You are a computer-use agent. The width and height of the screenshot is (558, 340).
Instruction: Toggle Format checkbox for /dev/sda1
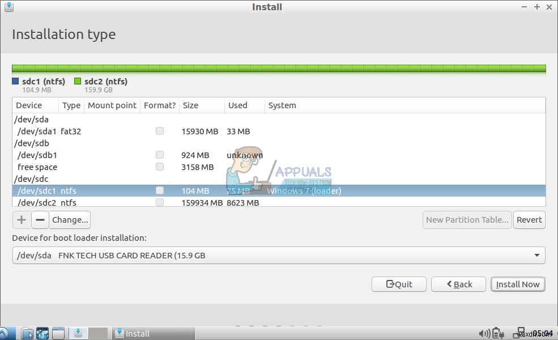point(160,131)
